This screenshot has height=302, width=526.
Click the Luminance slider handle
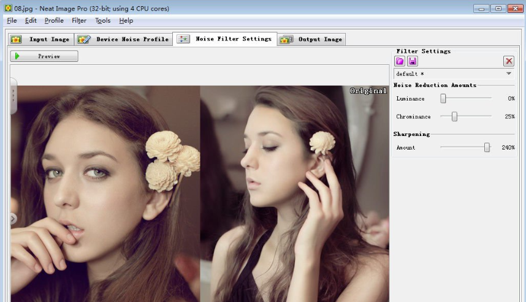(x=443, y=99)
